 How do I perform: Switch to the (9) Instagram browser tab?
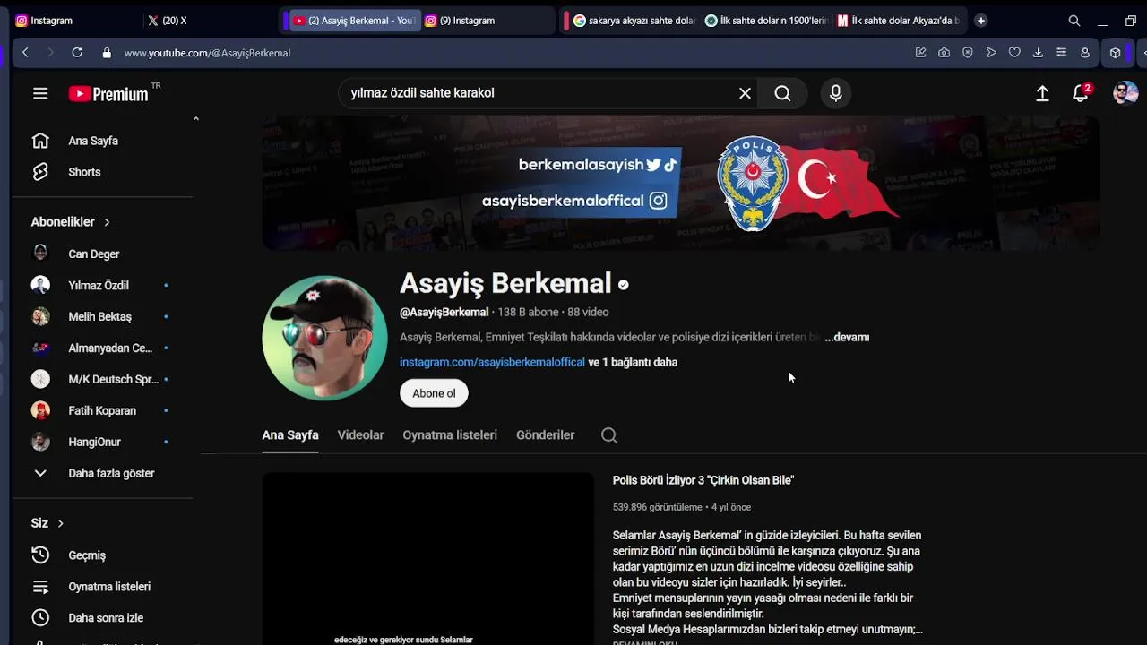click(x=488, y=21)
